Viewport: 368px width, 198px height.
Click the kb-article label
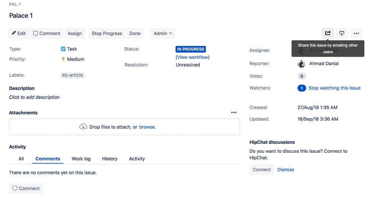[x=73, y=75]
